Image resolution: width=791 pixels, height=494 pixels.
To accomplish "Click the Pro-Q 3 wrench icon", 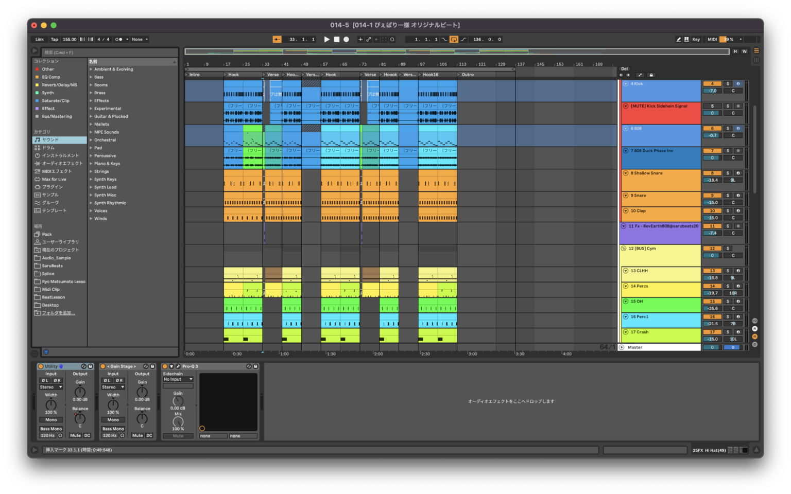I will [x=178, y=366].
